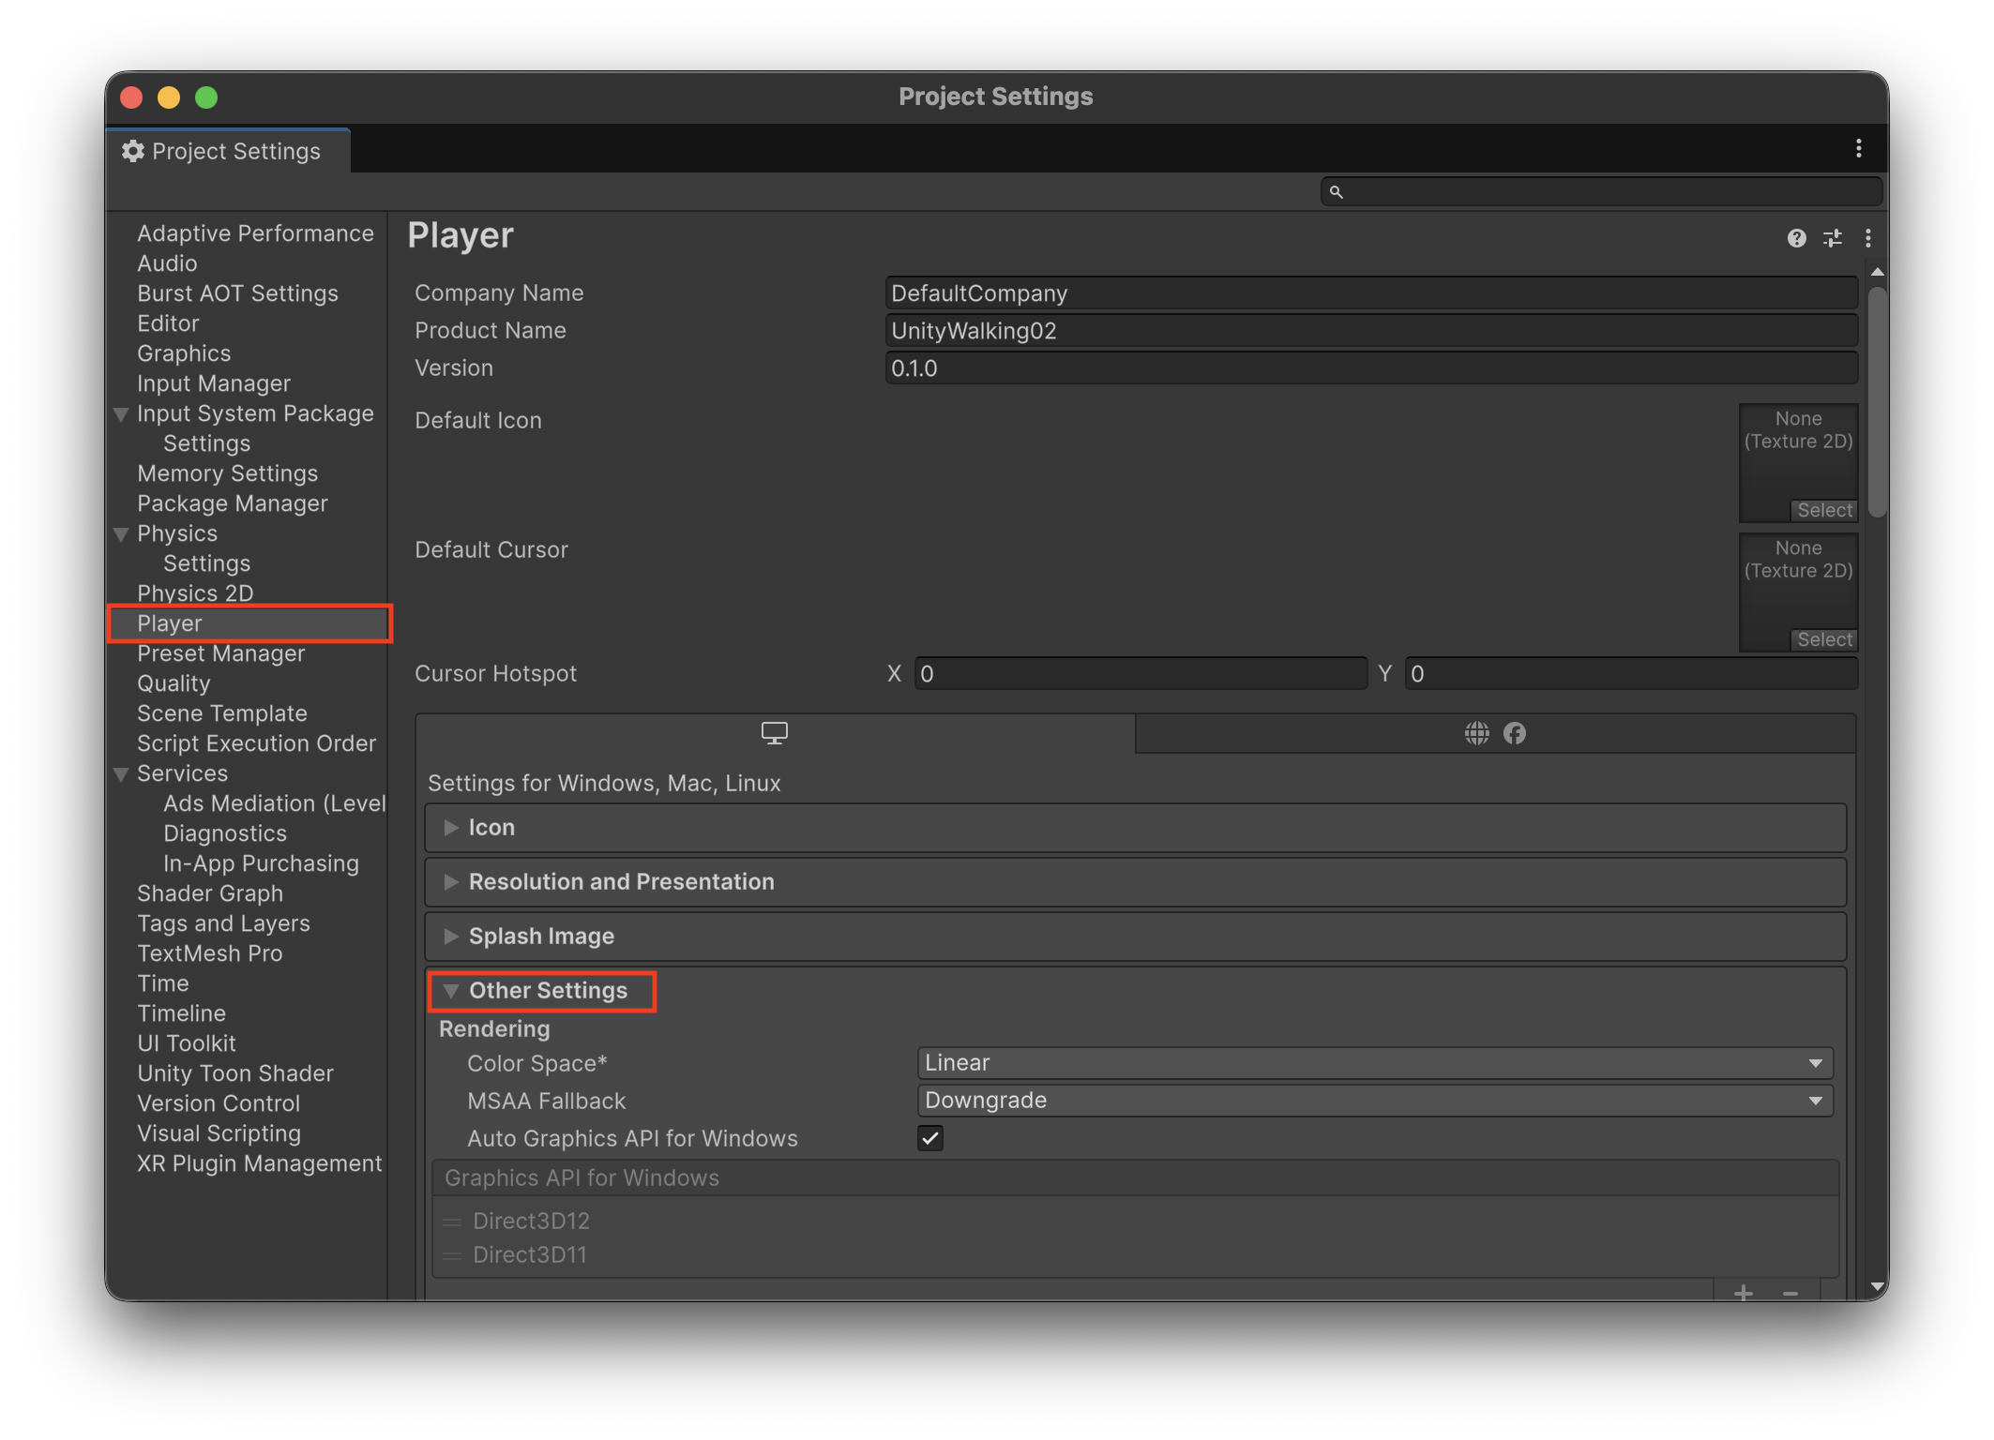Image resolution: width=1994 pixels, height=1440 pixels.
Task: Open Unity Toon Shader settings
Action: click(x=235, y=1073)
